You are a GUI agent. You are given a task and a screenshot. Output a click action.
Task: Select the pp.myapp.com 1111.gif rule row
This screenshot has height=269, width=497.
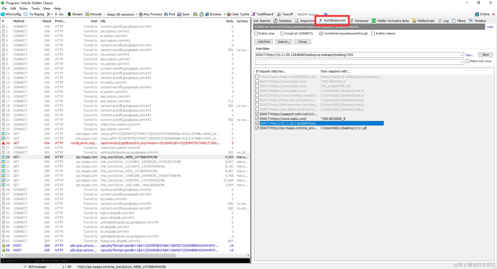tap(319, 128)
